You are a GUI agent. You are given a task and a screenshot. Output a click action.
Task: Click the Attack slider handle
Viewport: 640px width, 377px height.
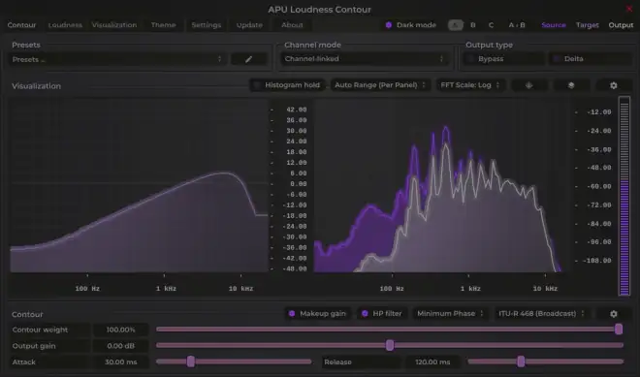pos(191,361)
